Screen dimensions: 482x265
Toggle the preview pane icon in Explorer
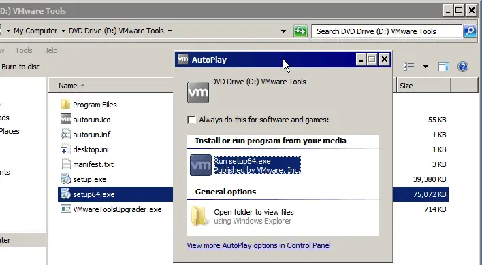444,67
